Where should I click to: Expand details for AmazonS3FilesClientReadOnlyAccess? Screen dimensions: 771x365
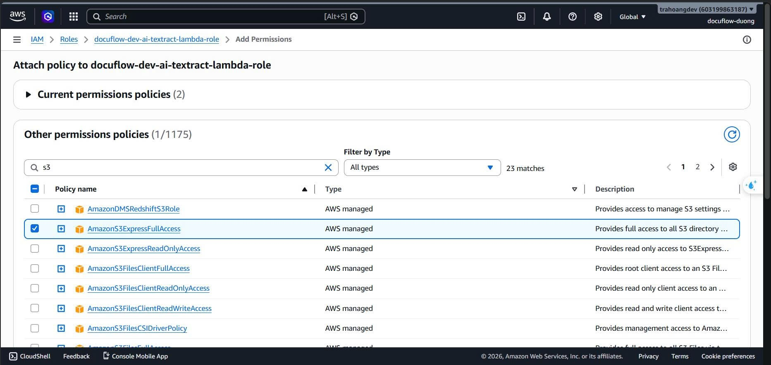(61, 288)
